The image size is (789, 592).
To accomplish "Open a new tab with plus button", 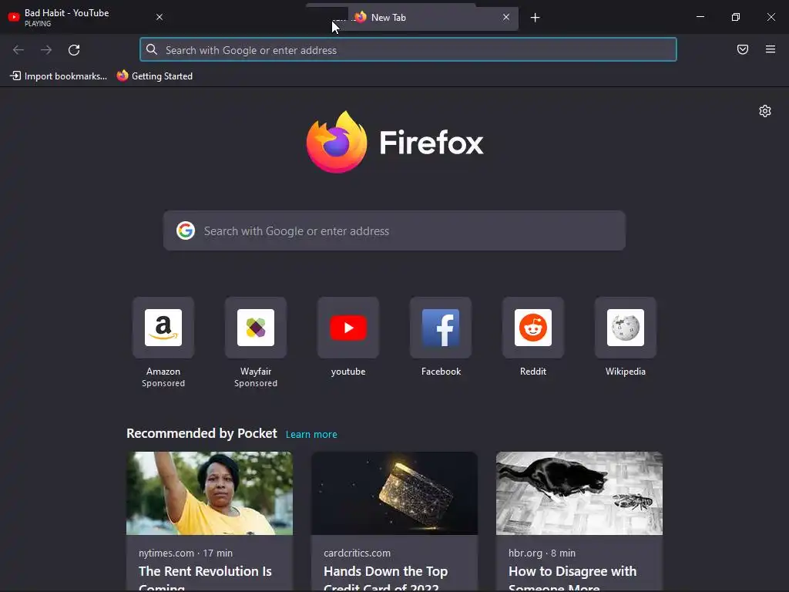I will pos(535,18).
